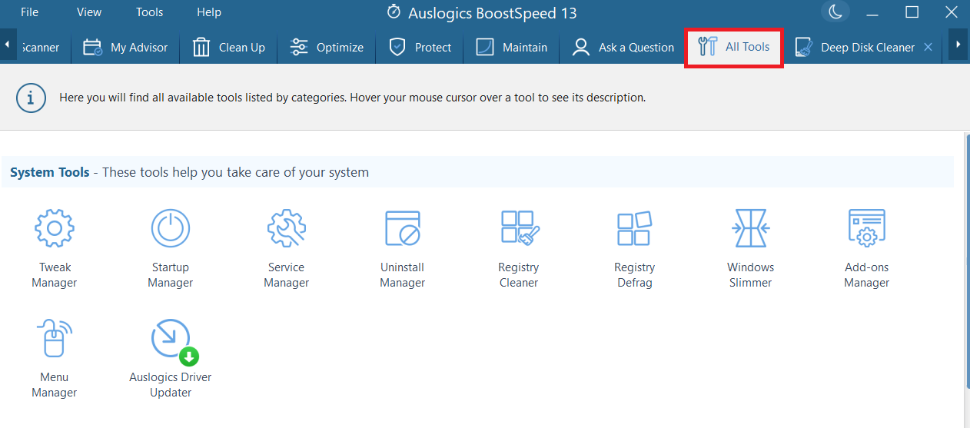
Task: Minimize the BoostSpeed window
Action: pos(873,12)
